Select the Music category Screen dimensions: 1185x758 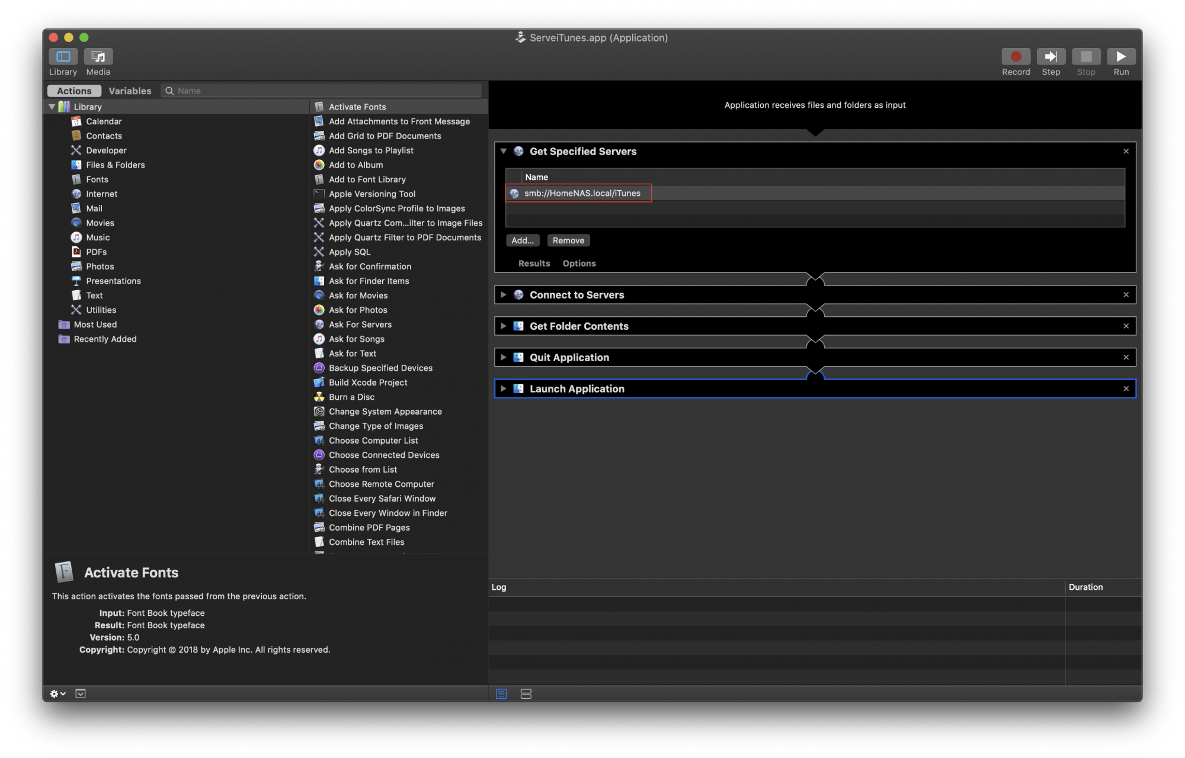click(x=98, y=237)
